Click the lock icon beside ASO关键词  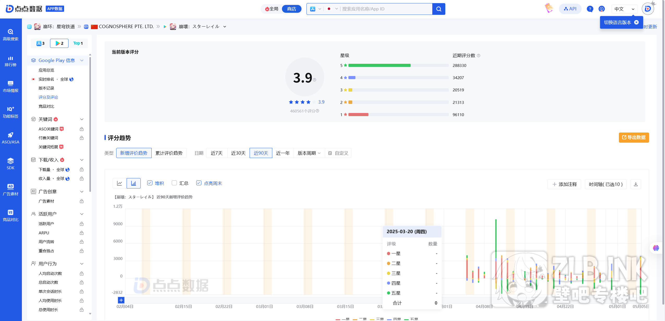coord(82,129)
